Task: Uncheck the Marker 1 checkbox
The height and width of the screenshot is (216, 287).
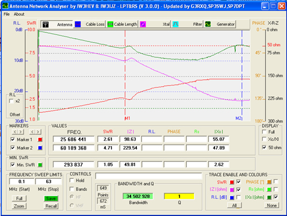Action: (x=12, y=139)
